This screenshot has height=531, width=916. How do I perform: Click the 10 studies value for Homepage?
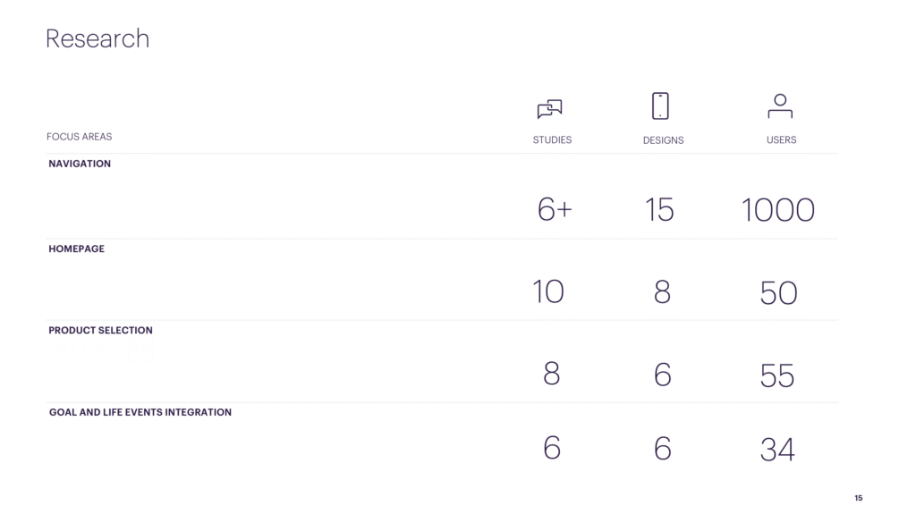(548, 291)
